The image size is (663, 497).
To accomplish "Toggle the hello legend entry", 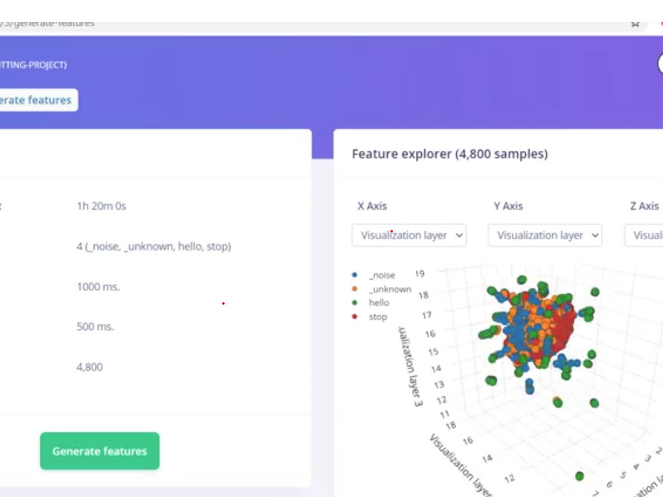I will (371, 303).
